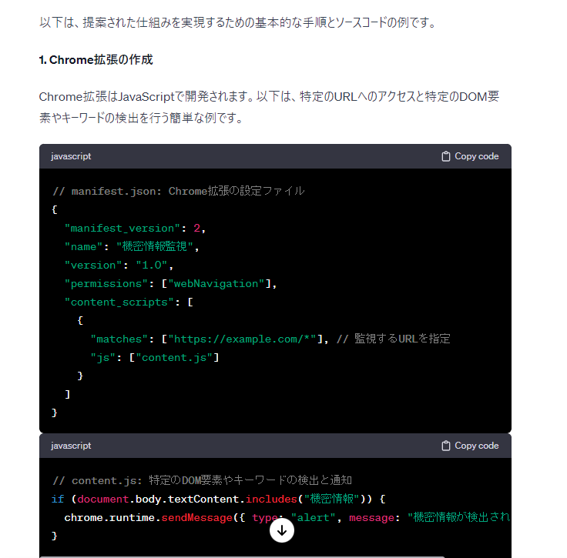Click the scroll-to-bottom down arrow button
567x558 pixels.
(282, 530)
